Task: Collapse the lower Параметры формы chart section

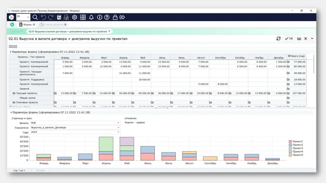Action: pyautogui.click(x=10, y=112)
